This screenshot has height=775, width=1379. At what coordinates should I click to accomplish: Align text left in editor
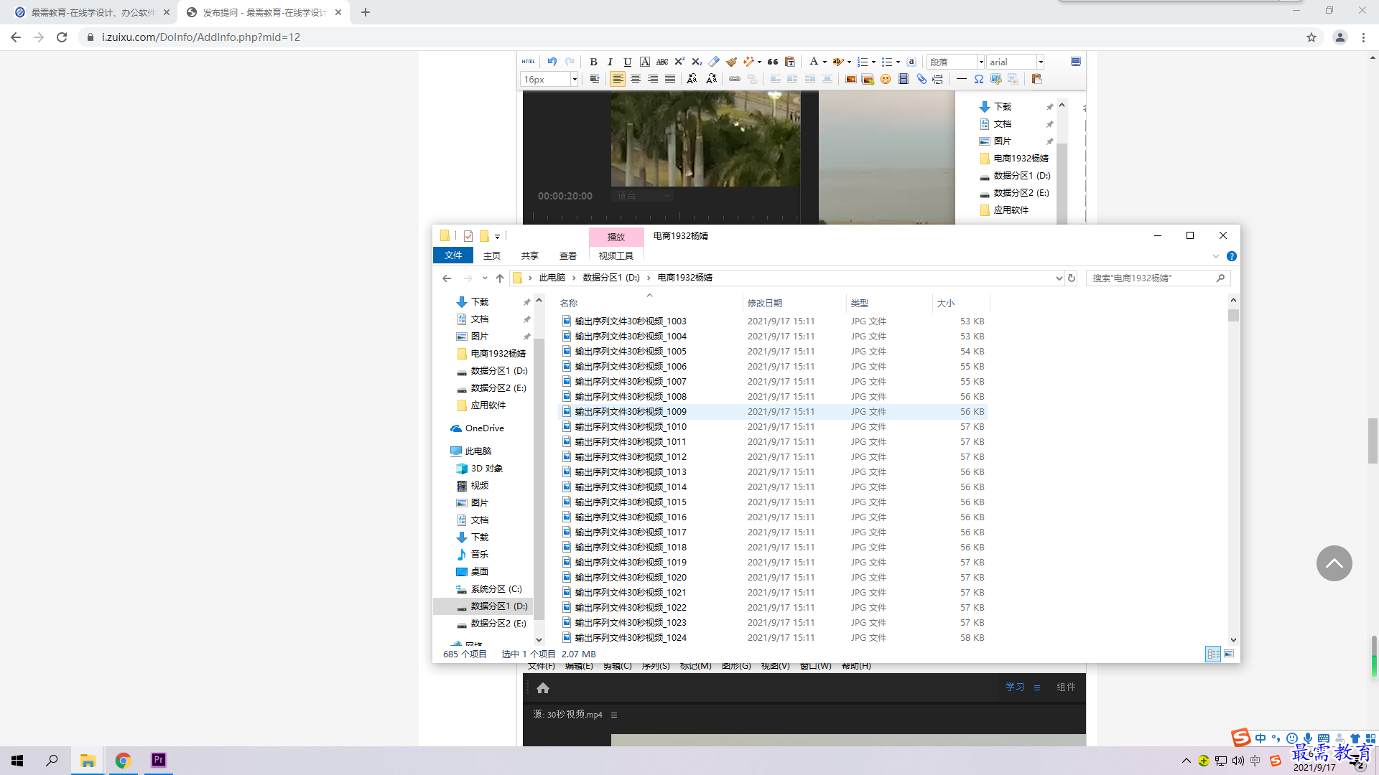coord(618,79)
